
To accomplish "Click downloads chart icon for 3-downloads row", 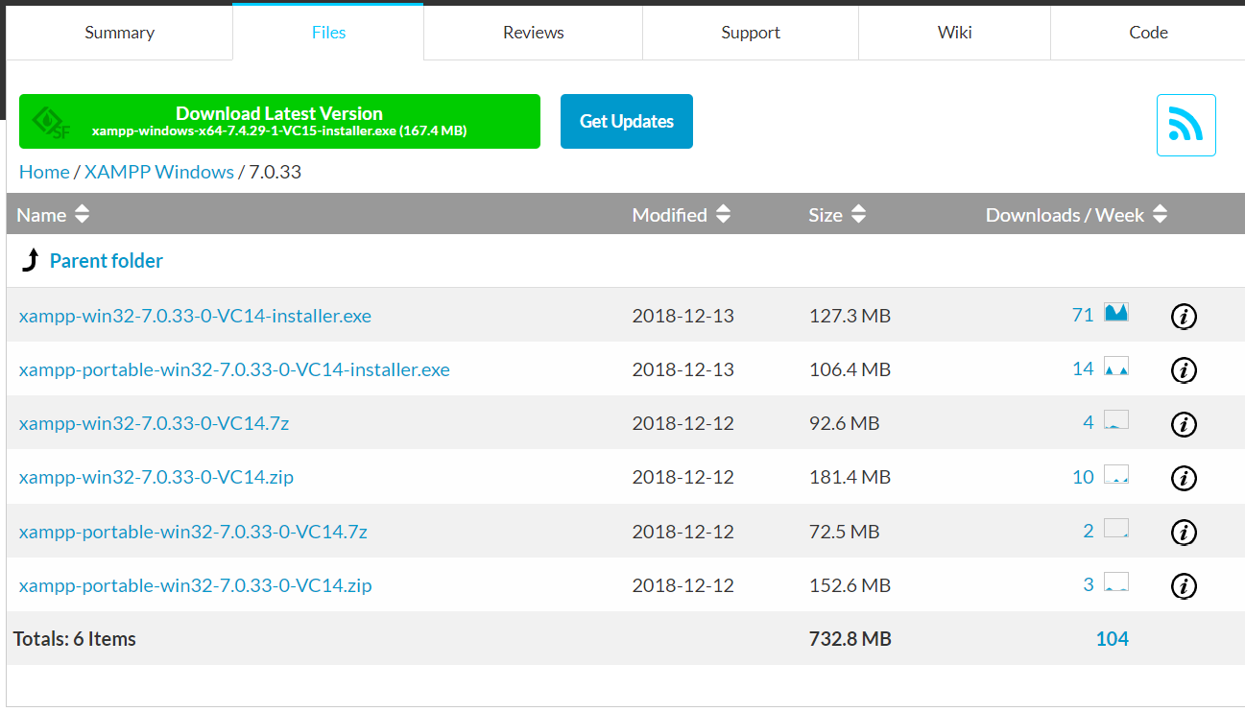I will click(1116, 581).
